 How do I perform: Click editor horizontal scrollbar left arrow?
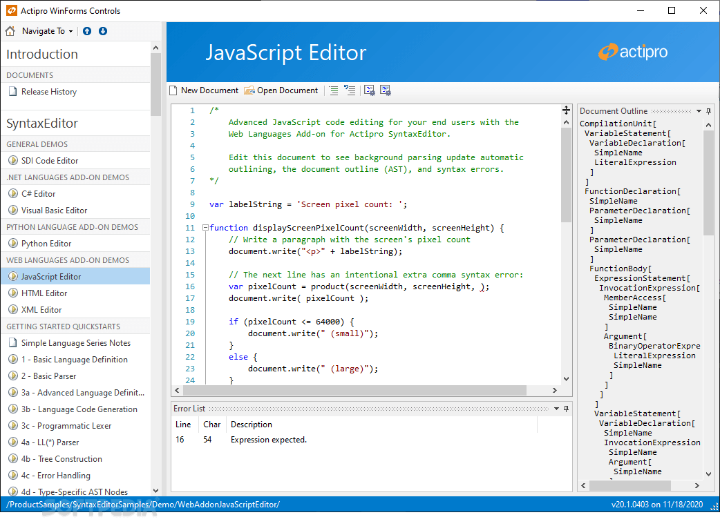pos(178,390)
